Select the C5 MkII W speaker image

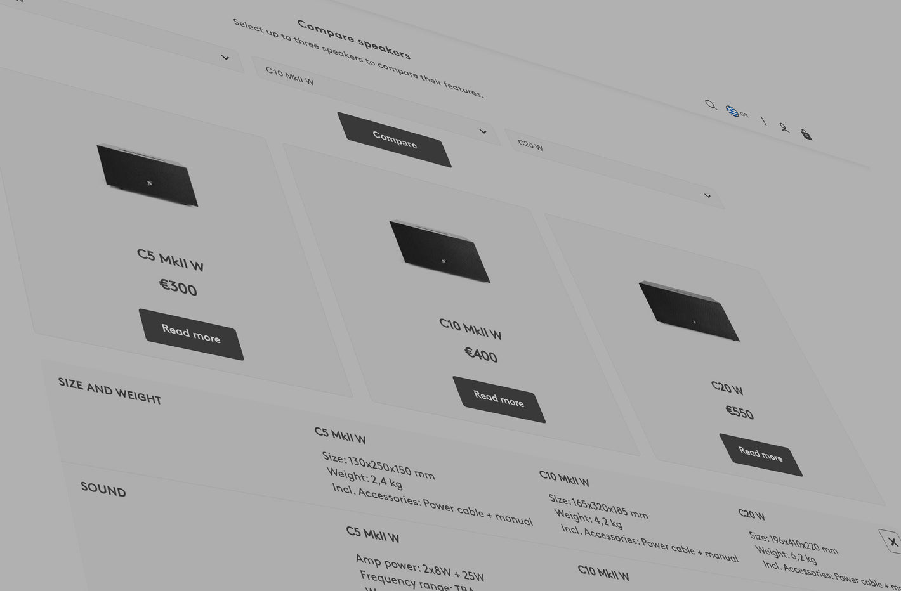(x=147, y=175)
